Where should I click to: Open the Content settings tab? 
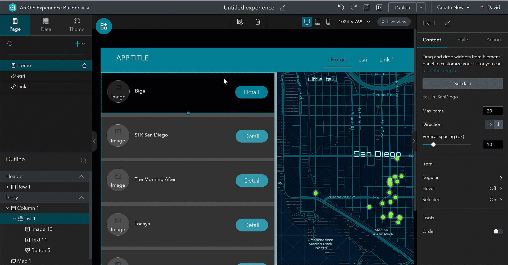point(432,40)
